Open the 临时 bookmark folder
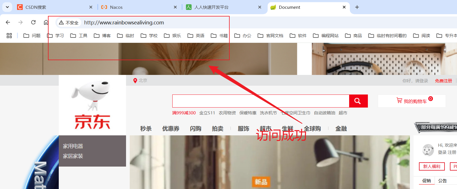This screenshot has height=189, width=457. point(125,35)
